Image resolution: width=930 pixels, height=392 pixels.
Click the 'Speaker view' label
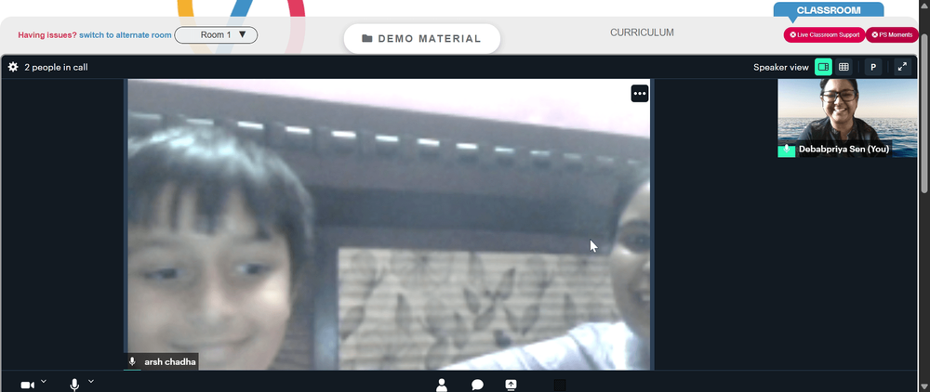pos(780,68)
